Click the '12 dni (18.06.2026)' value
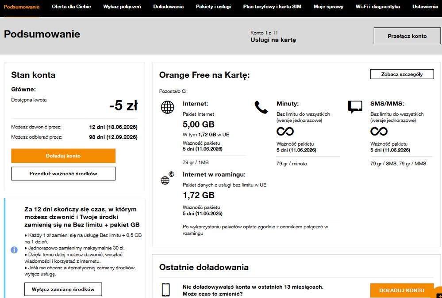 tap(113, 127)
